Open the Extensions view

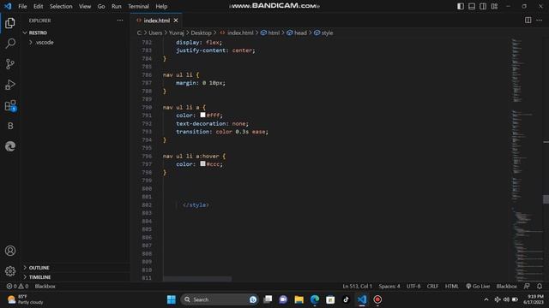10,105
